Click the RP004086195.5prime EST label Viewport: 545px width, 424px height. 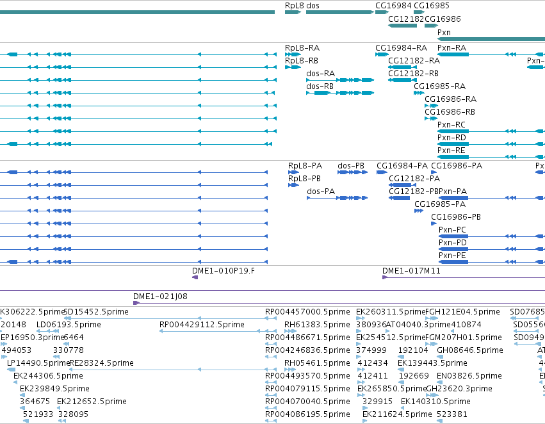pos(307,414)
